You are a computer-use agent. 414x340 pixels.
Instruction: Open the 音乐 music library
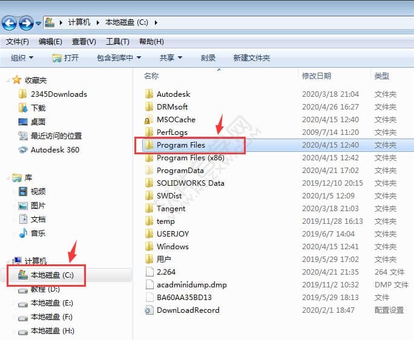pos(38,233)
